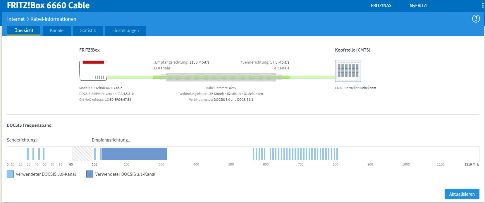485x203 pixels.
Task: Click Kabel-Internet: aktiv status
Action: [221, 88]
